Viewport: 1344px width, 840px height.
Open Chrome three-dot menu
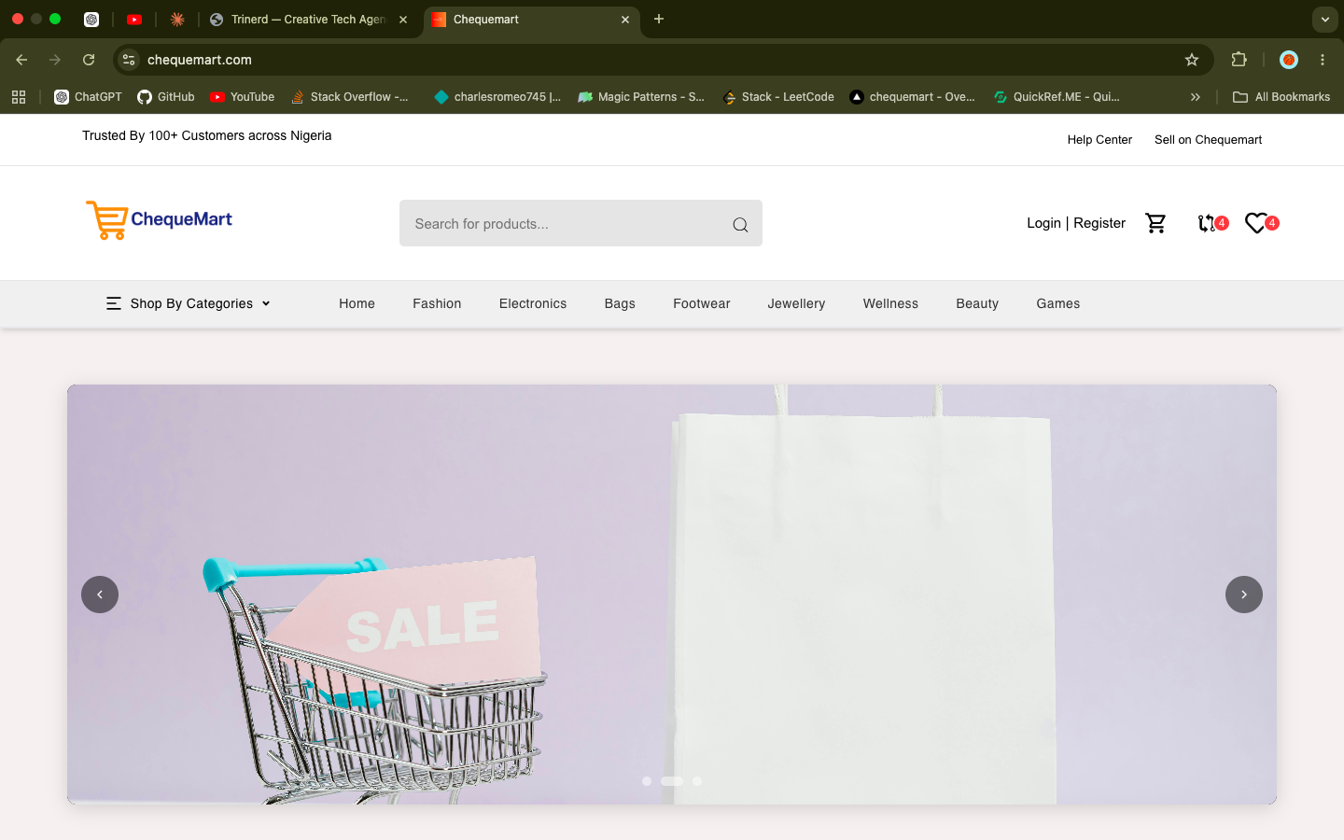(1323, 60)
